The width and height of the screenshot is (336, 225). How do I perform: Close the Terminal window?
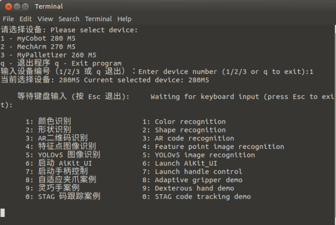[7, 7]
